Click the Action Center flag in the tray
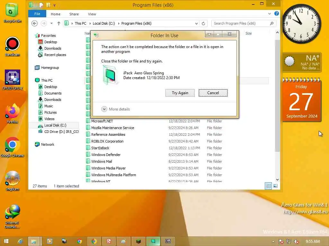329x246 pixels. point(281,242)
